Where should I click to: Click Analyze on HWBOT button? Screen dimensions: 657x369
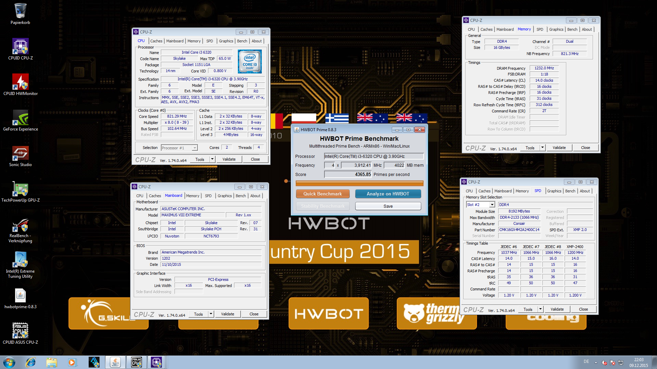388,194
